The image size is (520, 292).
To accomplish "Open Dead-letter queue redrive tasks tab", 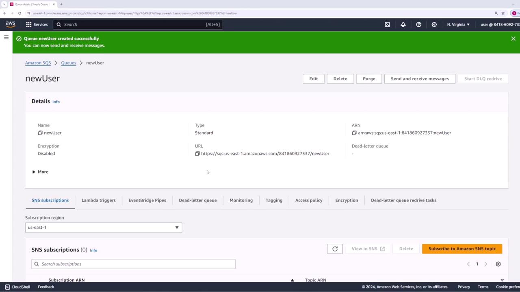I will coord(404,200).
